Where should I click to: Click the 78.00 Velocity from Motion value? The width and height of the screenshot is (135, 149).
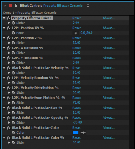[x=77, y=102]
